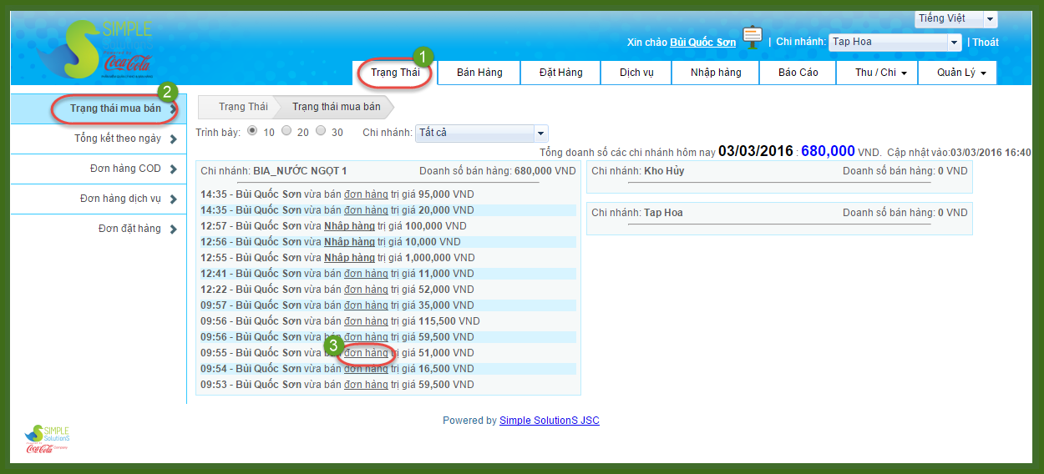Open the Simple SolutionS JSC footer link
Screen dimensions: 1044x474
[x=549, y=421]
